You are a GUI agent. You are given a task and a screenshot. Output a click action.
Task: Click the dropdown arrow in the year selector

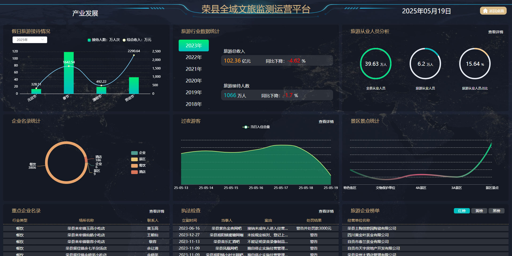(43, 40)
